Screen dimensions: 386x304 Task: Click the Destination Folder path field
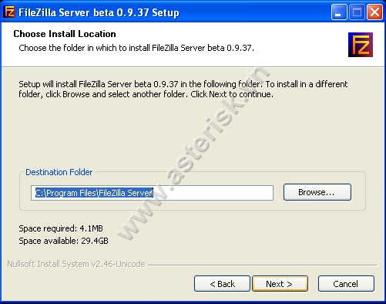152,193
